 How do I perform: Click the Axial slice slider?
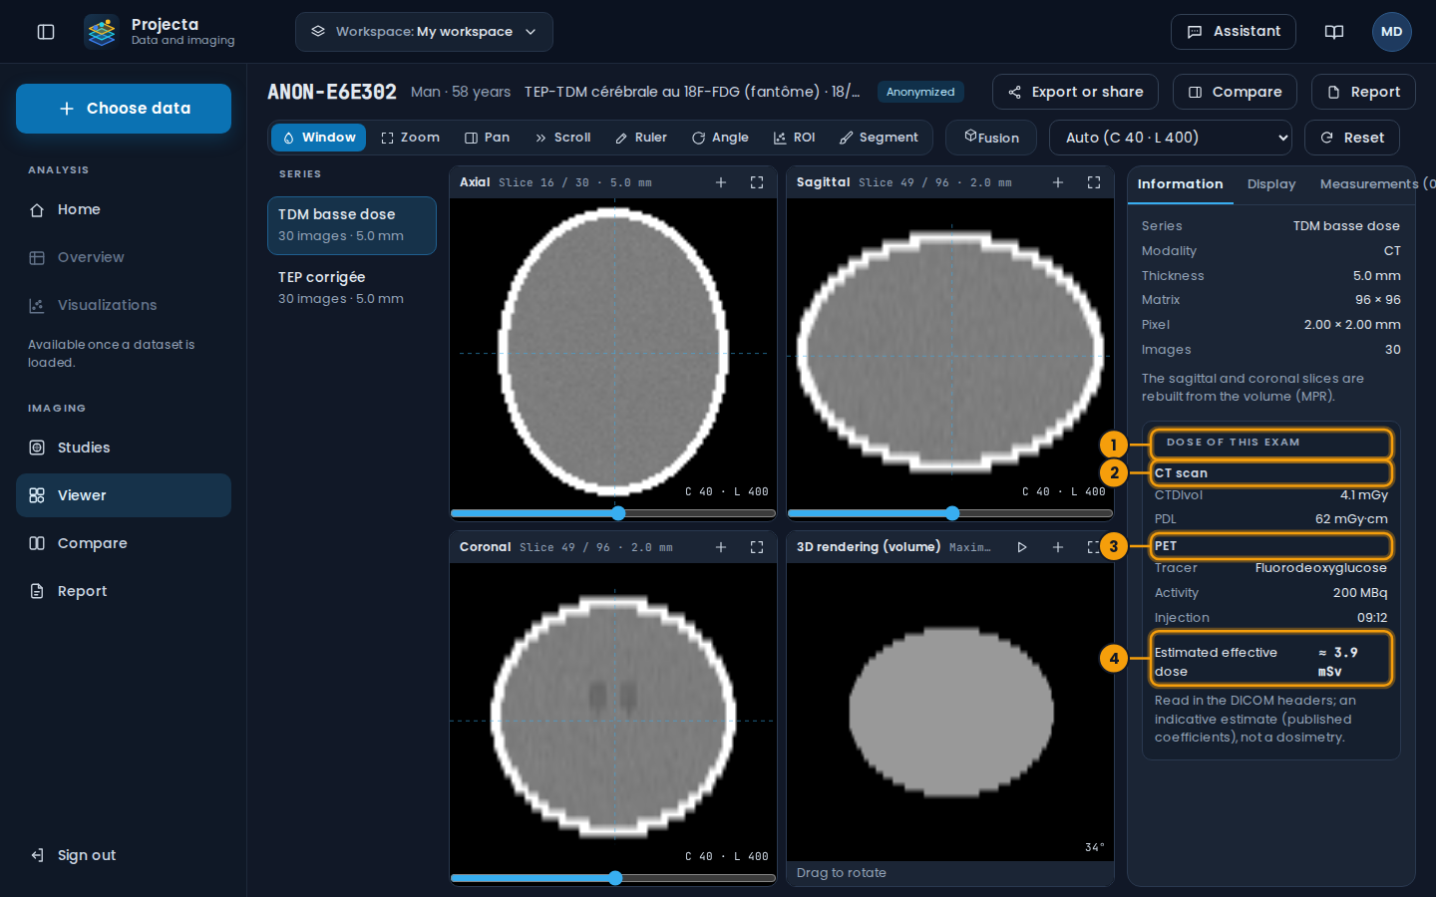613,513
